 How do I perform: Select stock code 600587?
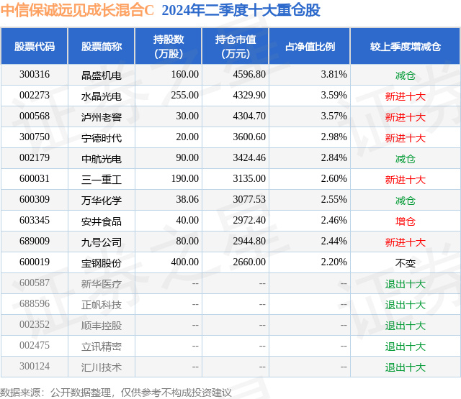35,283
